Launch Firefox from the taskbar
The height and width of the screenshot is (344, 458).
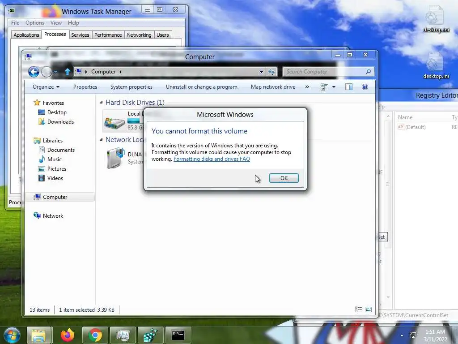click(68, 335)
